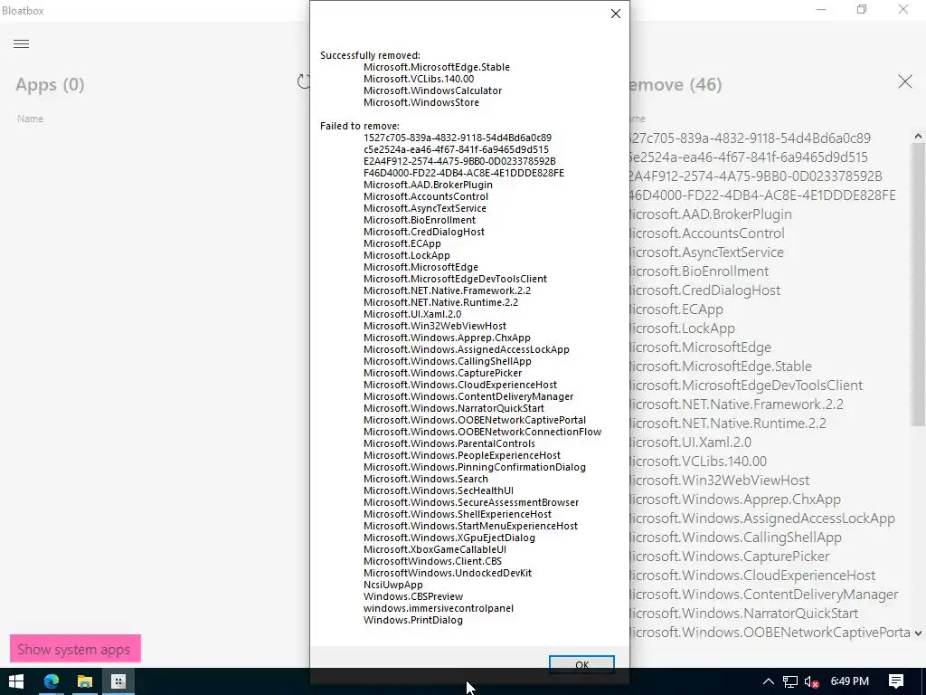
Task: Select Microsoft.Windows.CloudExperienceHost in the Remove list
Action: click(753, 575)
